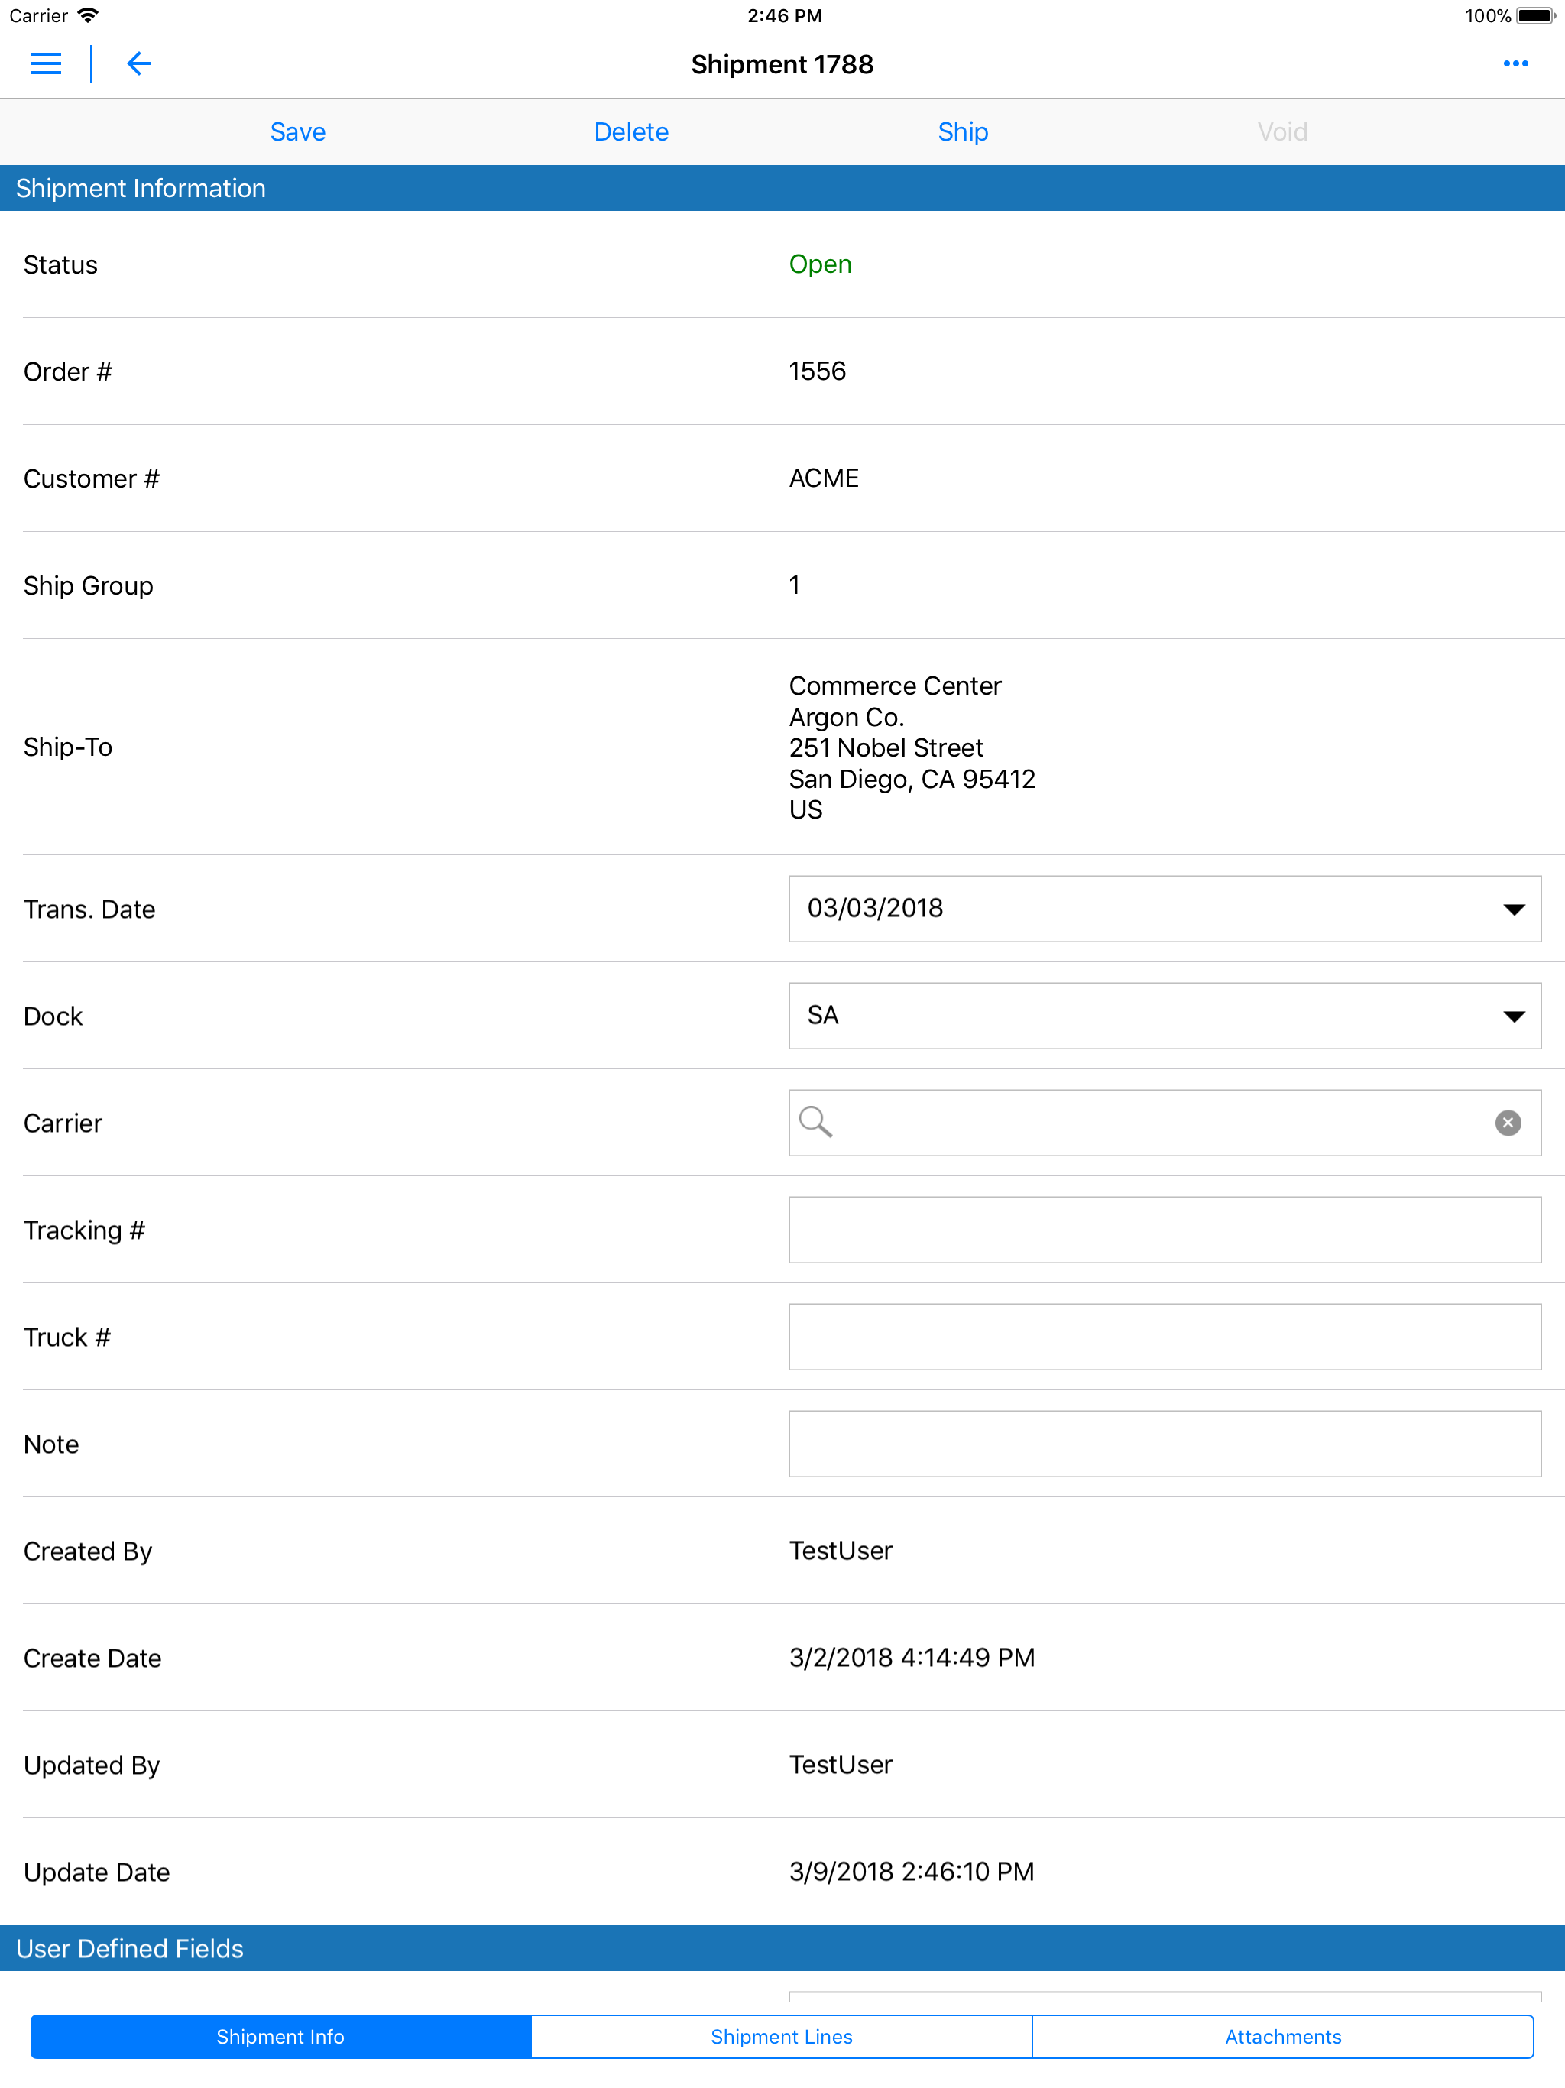This screenshot has width=1565, height=2088.
Task: Tap the Void button
Action: click(1281, 132)
